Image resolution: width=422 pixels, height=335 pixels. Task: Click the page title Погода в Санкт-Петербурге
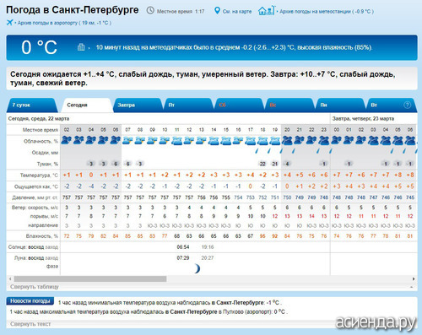(73, 10)
